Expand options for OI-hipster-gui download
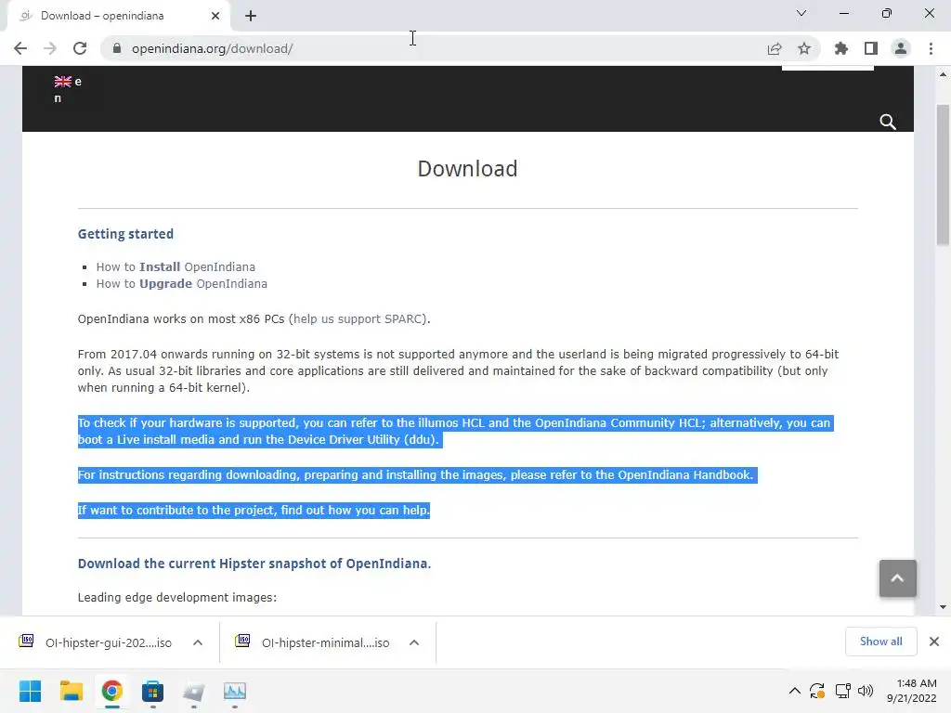The image size is (951, 713). (x=198, y=642)
